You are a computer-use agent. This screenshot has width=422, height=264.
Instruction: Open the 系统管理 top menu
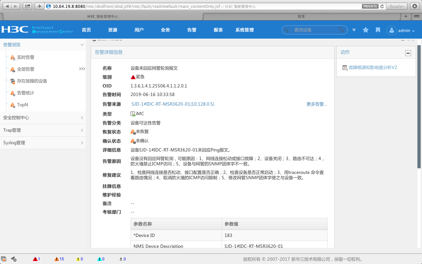[x=244, y=30]
